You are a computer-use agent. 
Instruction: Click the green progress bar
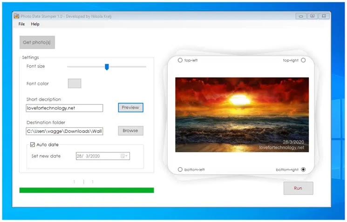87,190
